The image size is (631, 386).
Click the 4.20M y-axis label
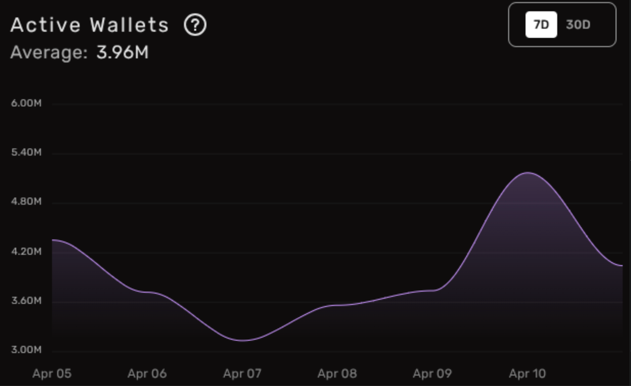26,251
